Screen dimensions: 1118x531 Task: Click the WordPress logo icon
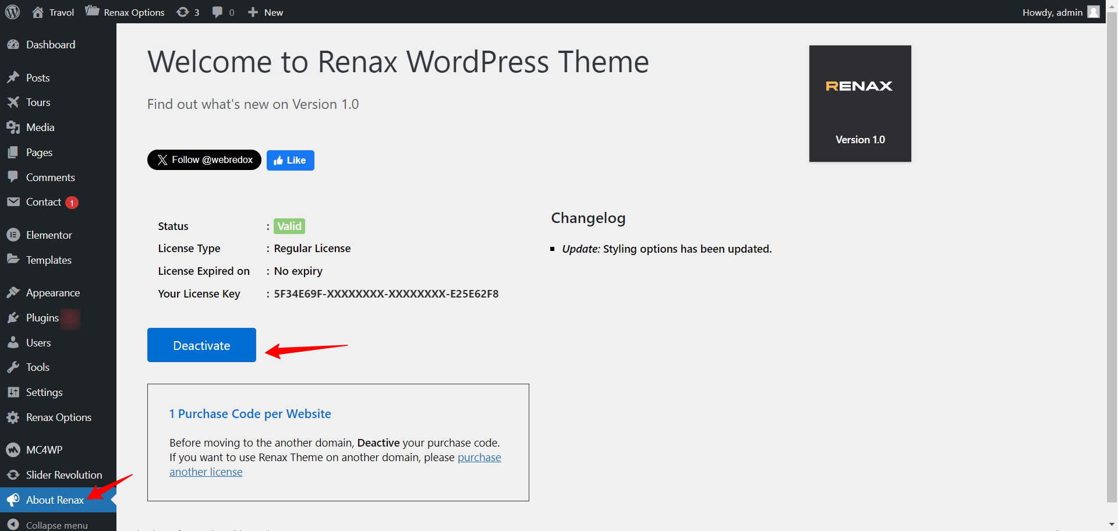[13, 12]
